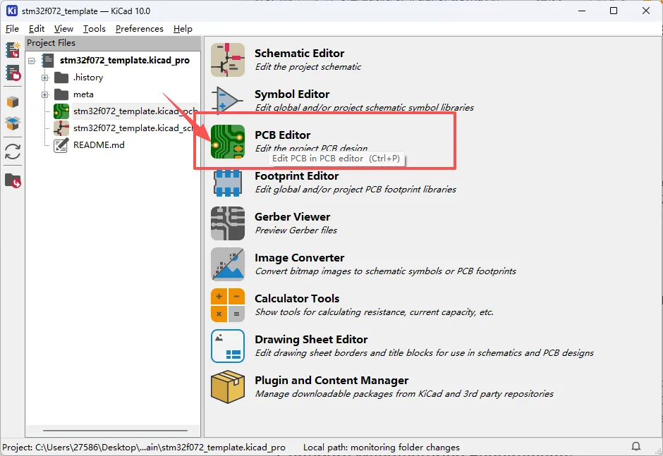The height and width of the screenshot is (456, 663).
Task: Click 'Preview Gerber files' description
Action: tap(296, 230)
